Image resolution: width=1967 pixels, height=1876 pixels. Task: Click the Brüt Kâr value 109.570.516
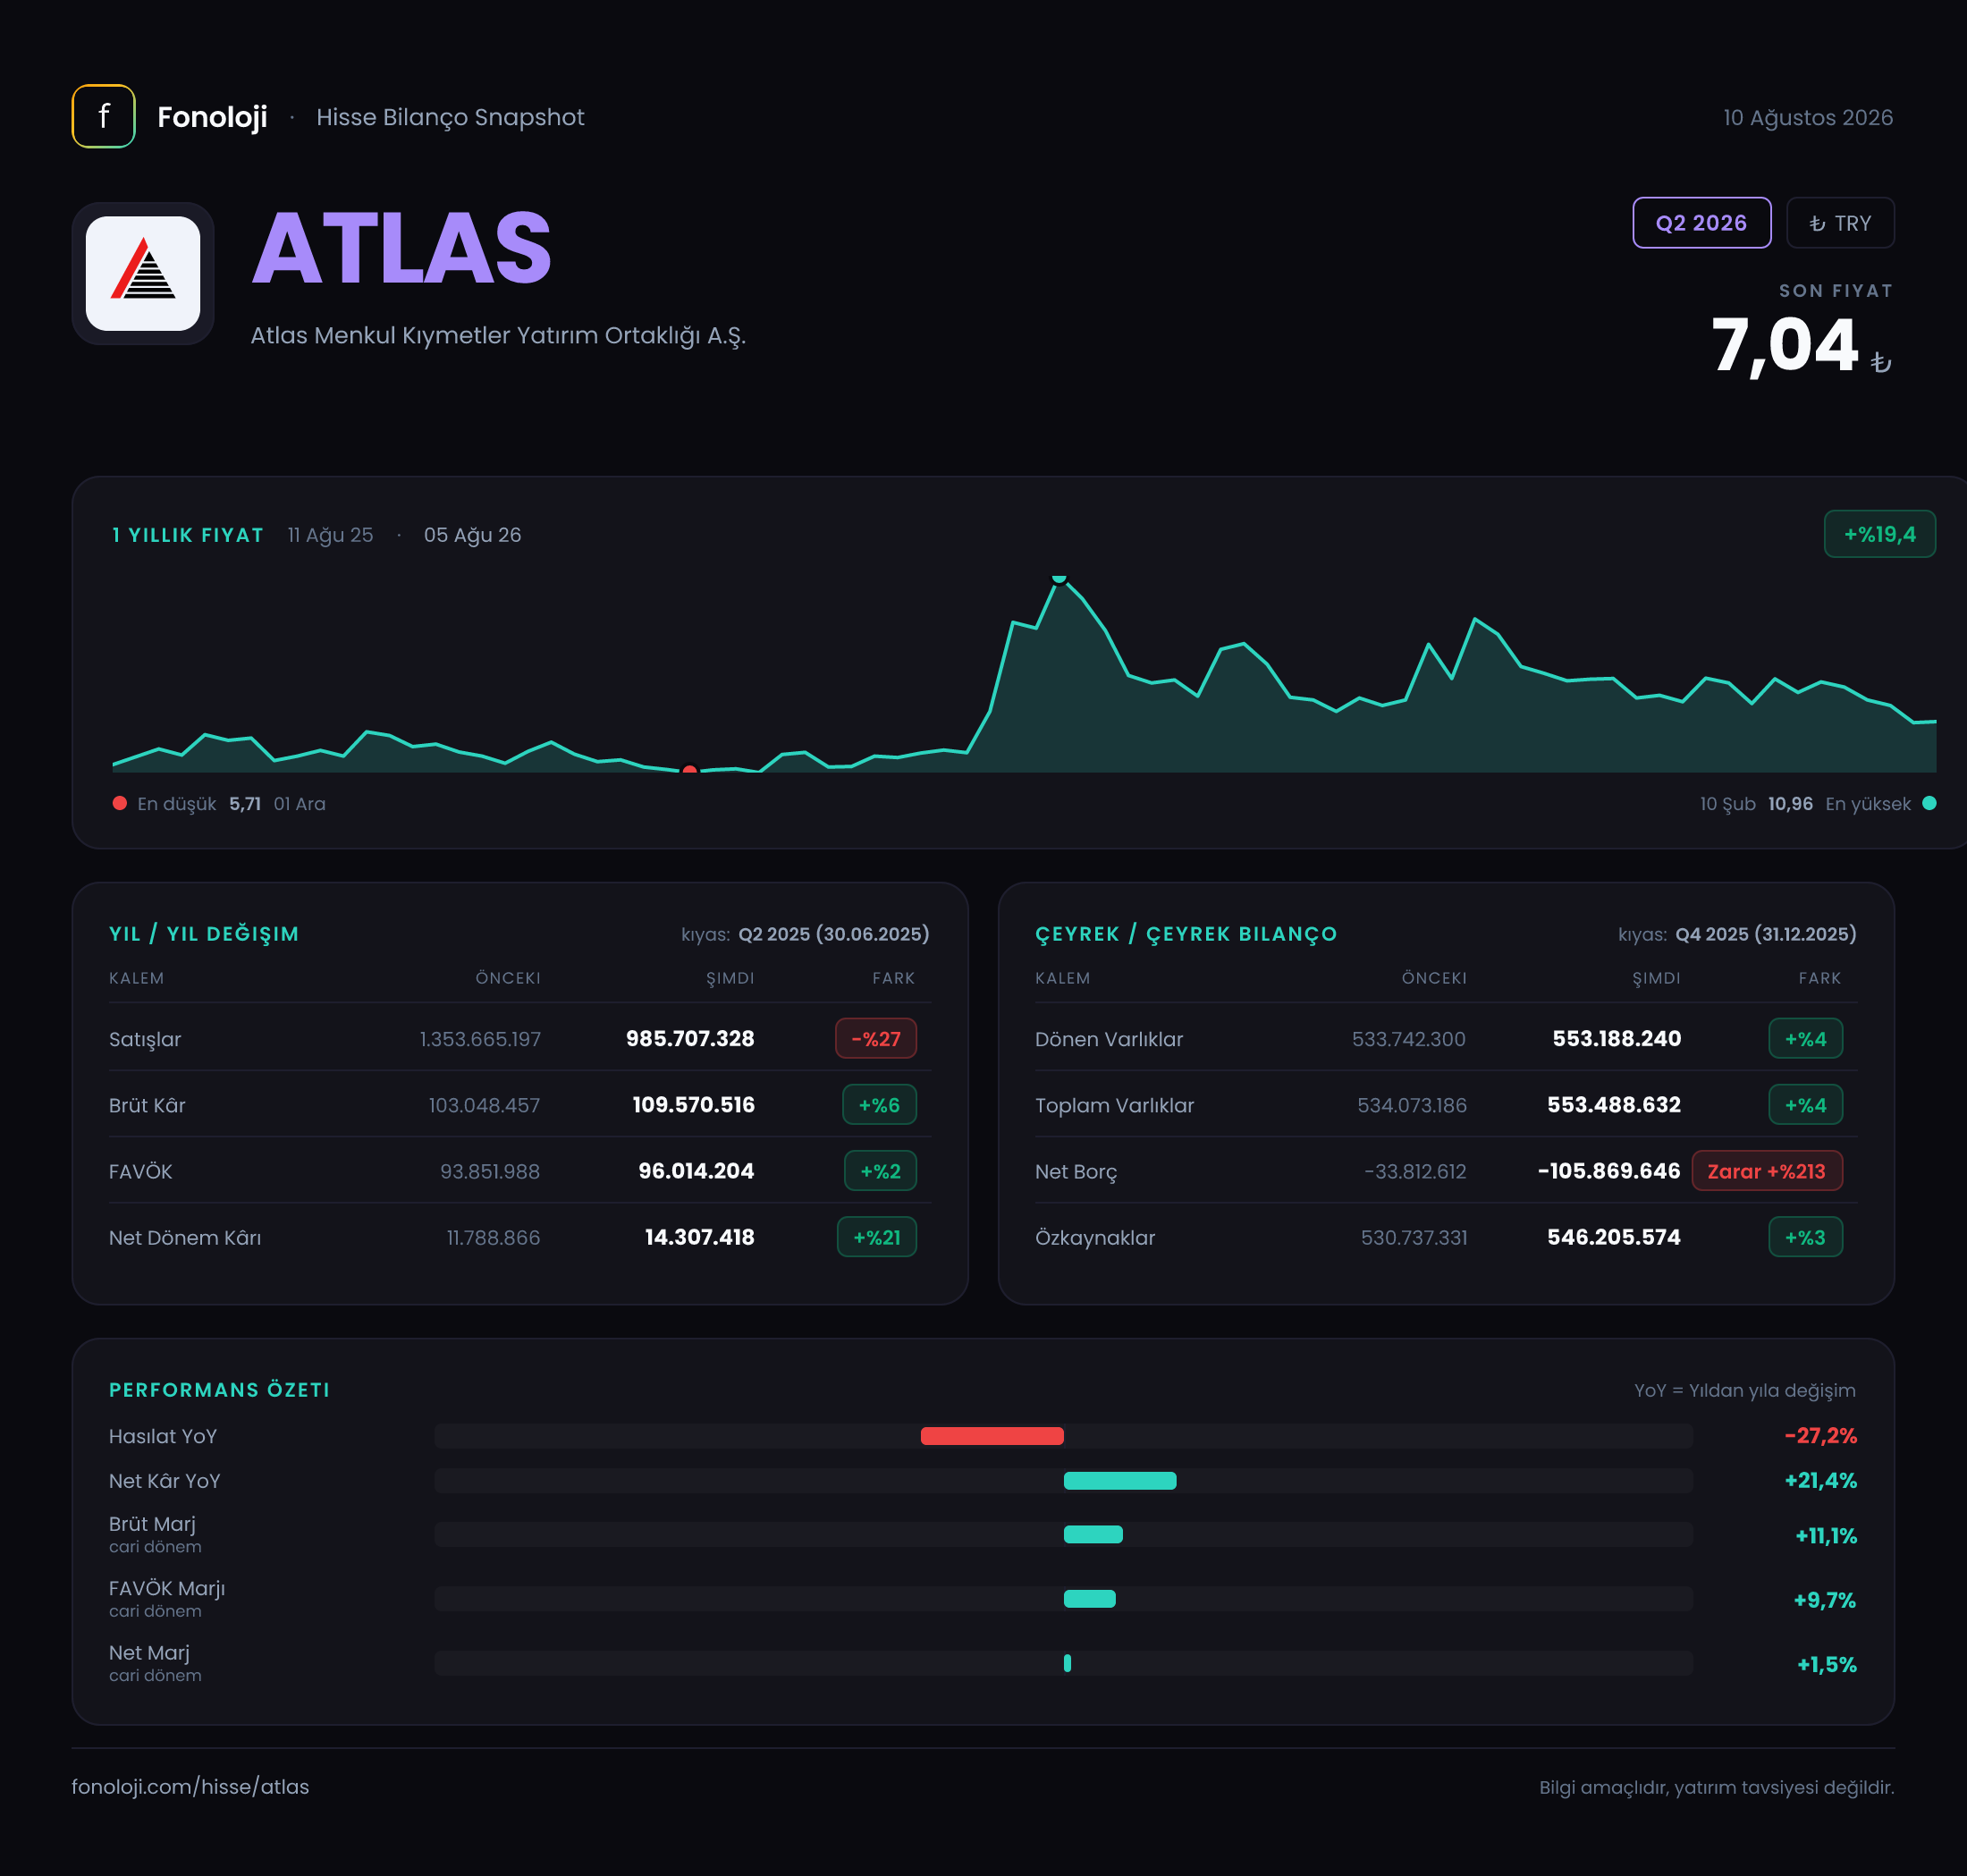coord(693,1104)
